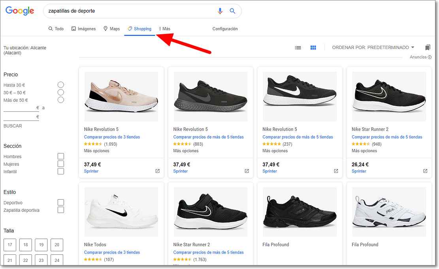This screenshot has height=269, width=439.
Task: Open velcro Nike Star Runner 2 shoe image
Action: [x=211, y=212]
